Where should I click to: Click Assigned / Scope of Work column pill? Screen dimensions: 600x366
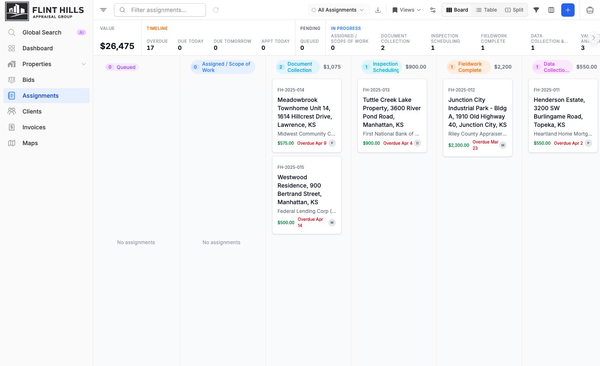click(223, 67)
